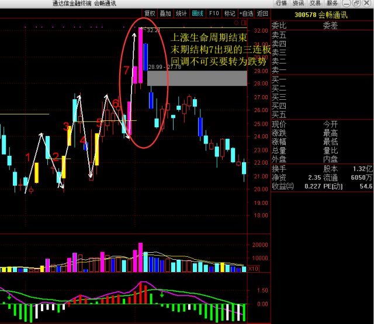Click the 换手 label
This screenshot has width=374, height=324.
279,169
